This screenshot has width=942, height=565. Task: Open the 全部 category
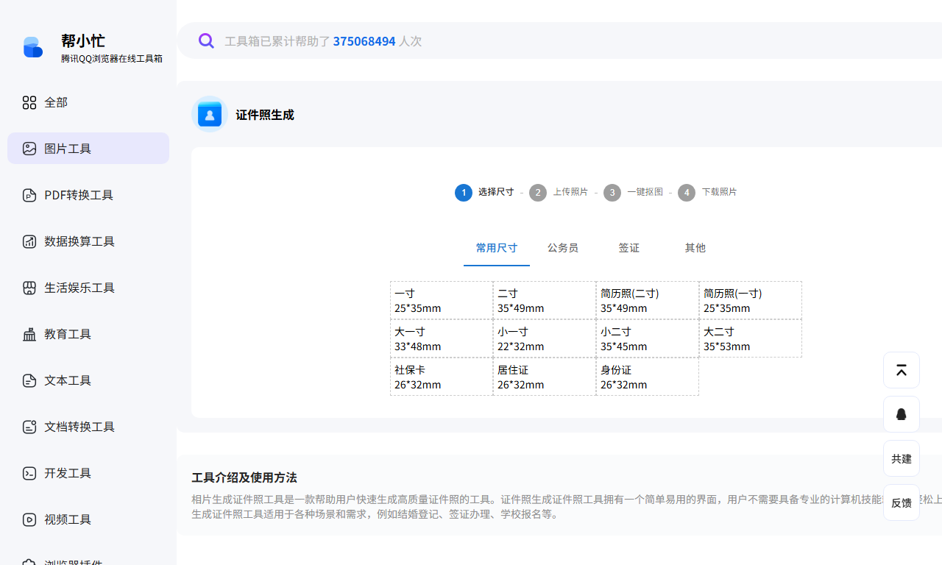click(x=88, y=102)
